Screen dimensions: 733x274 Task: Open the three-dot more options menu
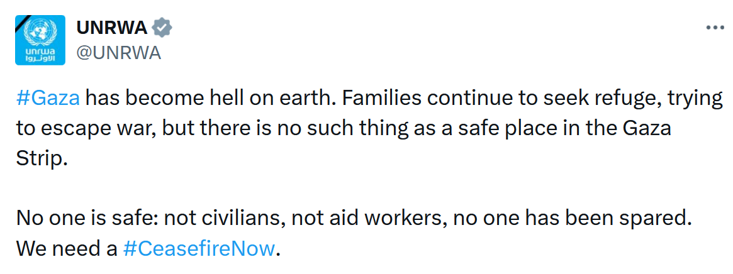[x=716, y=28]
